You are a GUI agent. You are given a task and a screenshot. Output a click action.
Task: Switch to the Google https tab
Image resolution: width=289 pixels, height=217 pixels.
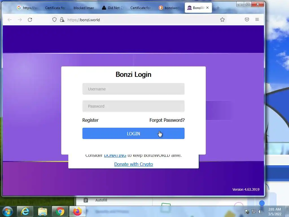point(28,8)
